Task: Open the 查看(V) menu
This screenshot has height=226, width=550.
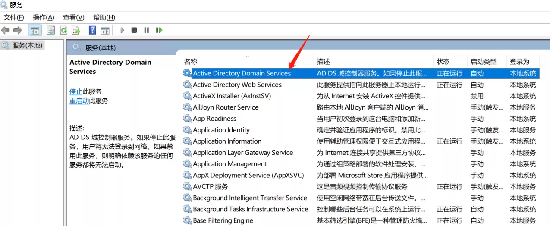Action: [x=73, y=17]
